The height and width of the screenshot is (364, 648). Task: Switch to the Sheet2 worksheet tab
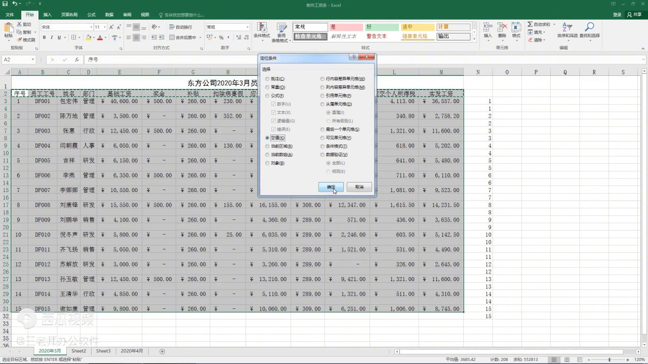78,351
